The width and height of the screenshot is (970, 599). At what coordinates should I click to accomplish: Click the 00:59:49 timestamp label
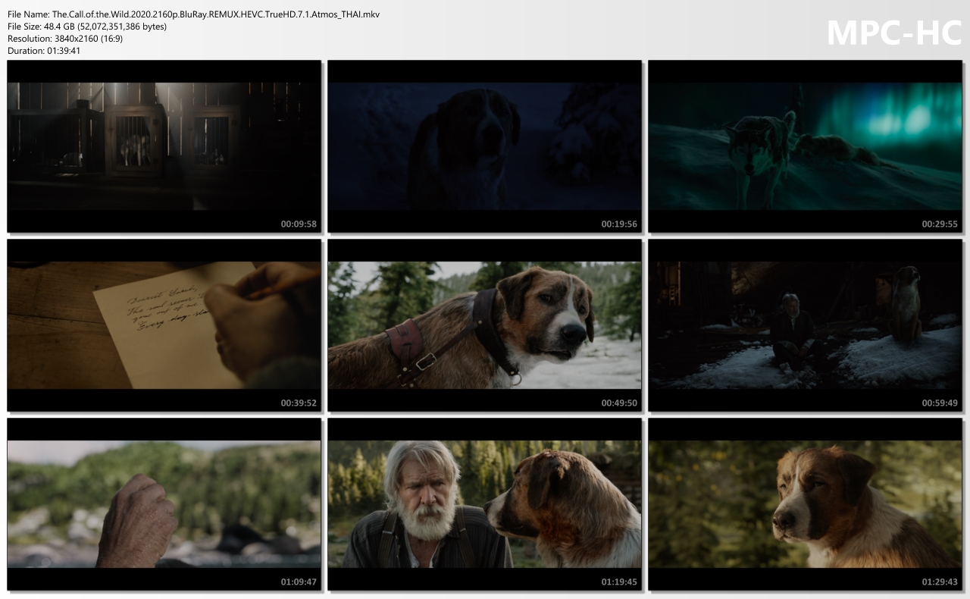coord(940,403)
